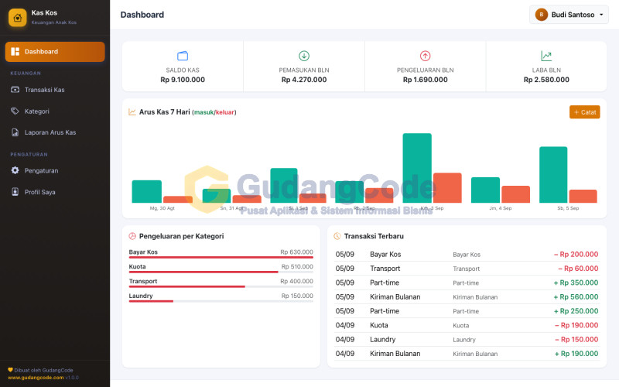Click the Pengeluaran per Kategori pie icon

coord(132,236)
